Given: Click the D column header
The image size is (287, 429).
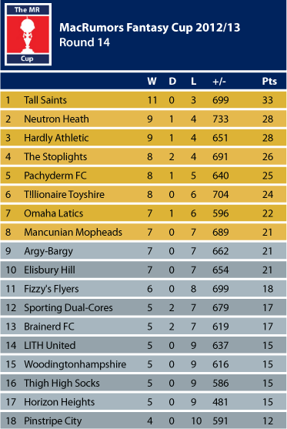Looking at the screenshot, I should pyautogui.click(x=172, y=82).
